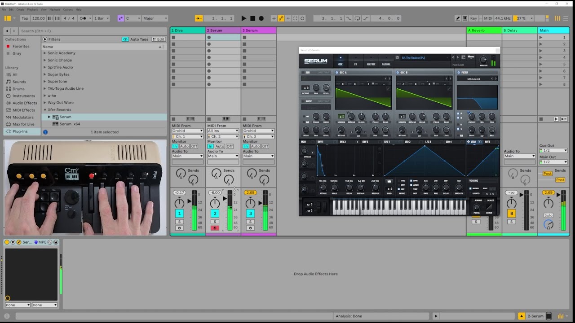Open the Options menu
Image resolution: width=575 pixels, height=323 pixels.
tap(68, 9)
